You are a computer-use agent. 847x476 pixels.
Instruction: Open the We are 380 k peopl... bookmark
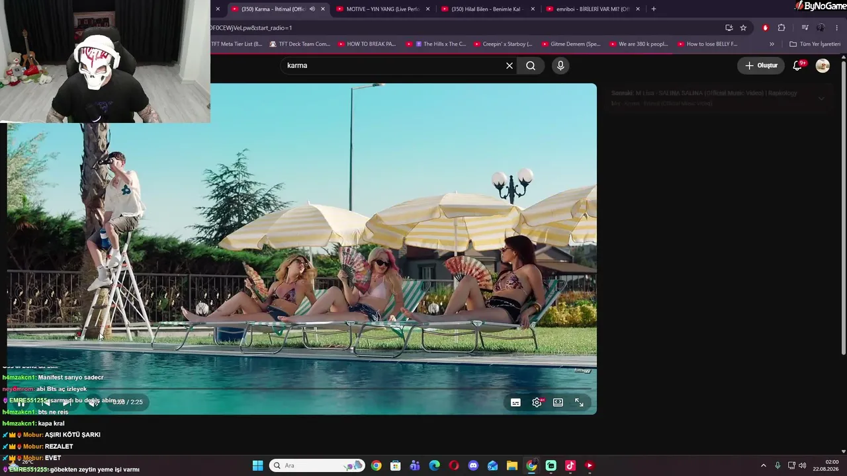(639, 44)
